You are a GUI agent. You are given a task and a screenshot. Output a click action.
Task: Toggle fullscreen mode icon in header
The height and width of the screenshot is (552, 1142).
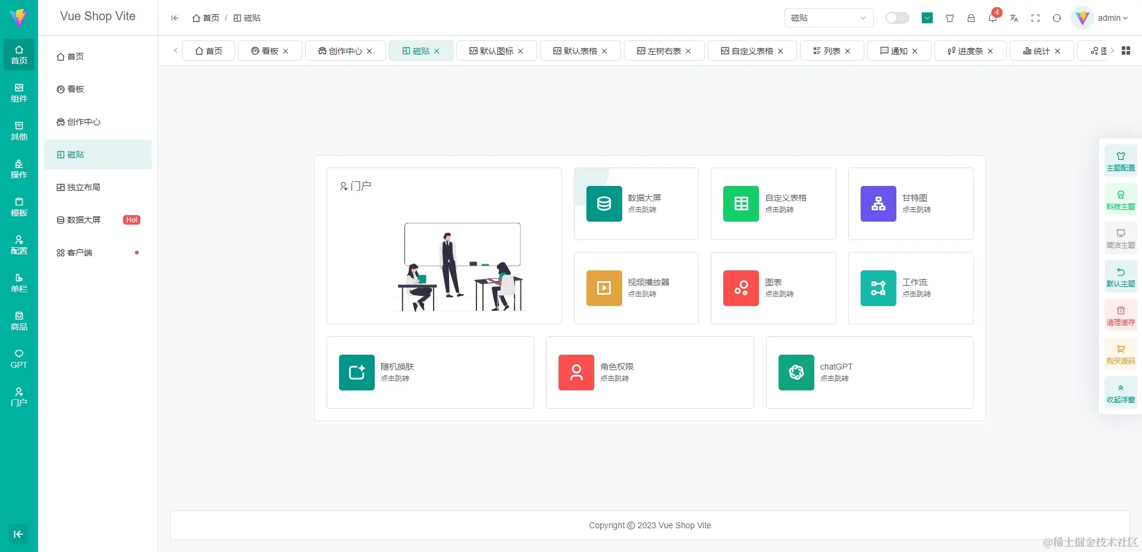(x=1036, y=18)
